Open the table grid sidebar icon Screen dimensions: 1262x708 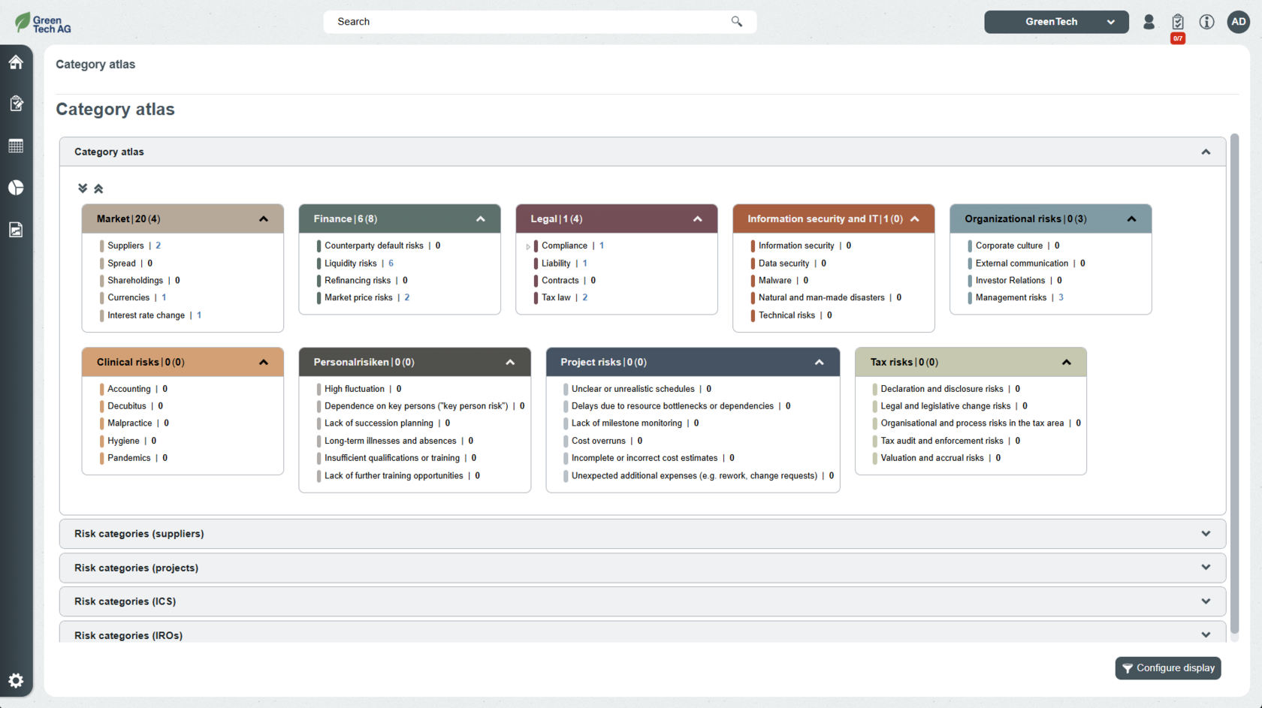(16, 146)
